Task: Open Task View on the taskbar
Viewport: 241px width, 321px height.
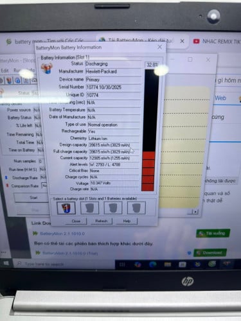Action: tap(122, 265)
